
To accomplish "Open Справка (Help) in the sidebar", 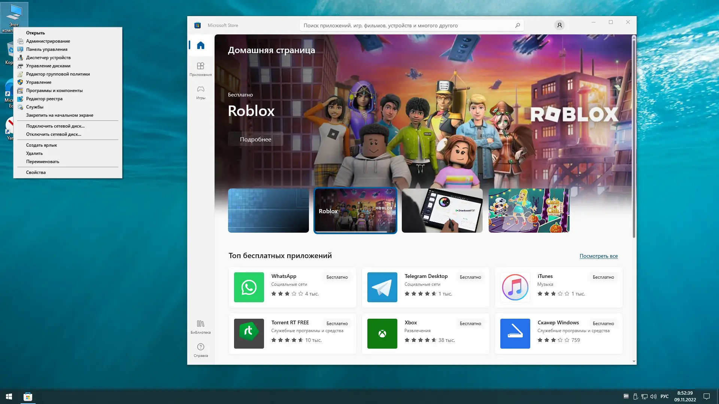I will 201,350.
